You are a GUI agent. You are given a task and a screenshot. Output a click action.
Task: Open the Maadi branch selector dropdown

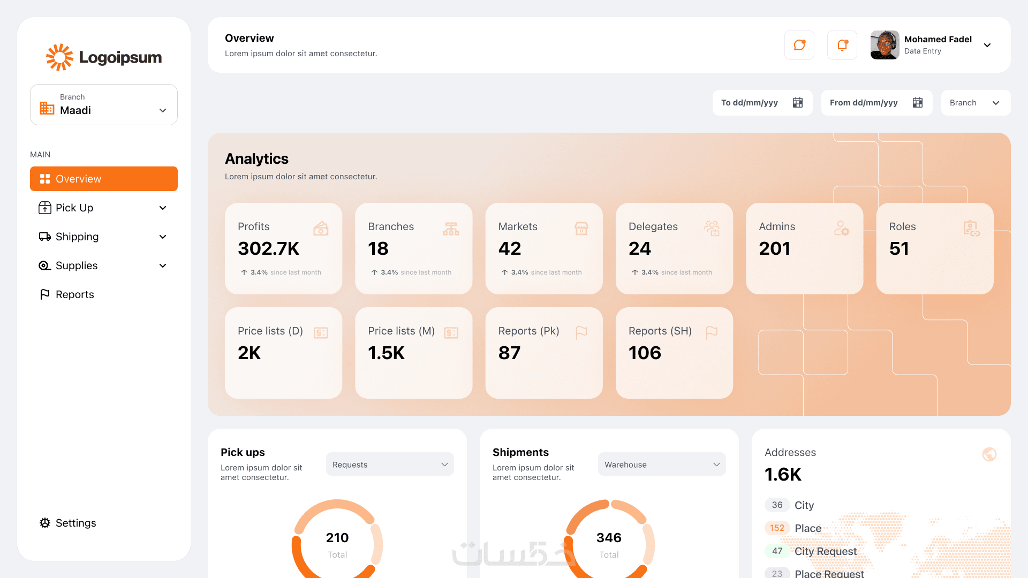coord(104,105)
